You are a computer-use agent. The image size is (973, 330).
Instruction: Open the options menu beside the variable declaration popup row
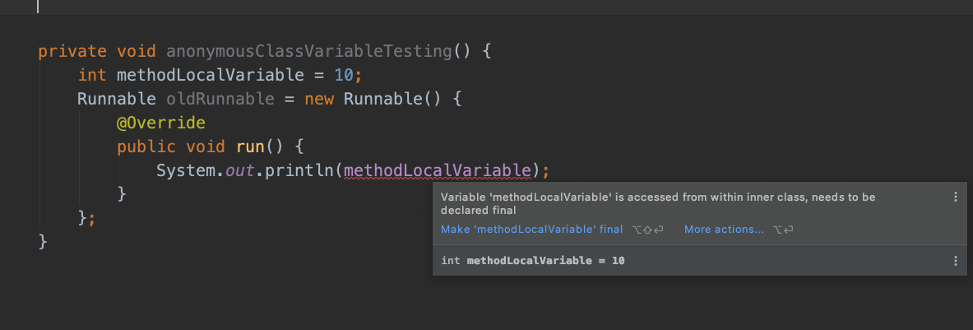[956, 261]
